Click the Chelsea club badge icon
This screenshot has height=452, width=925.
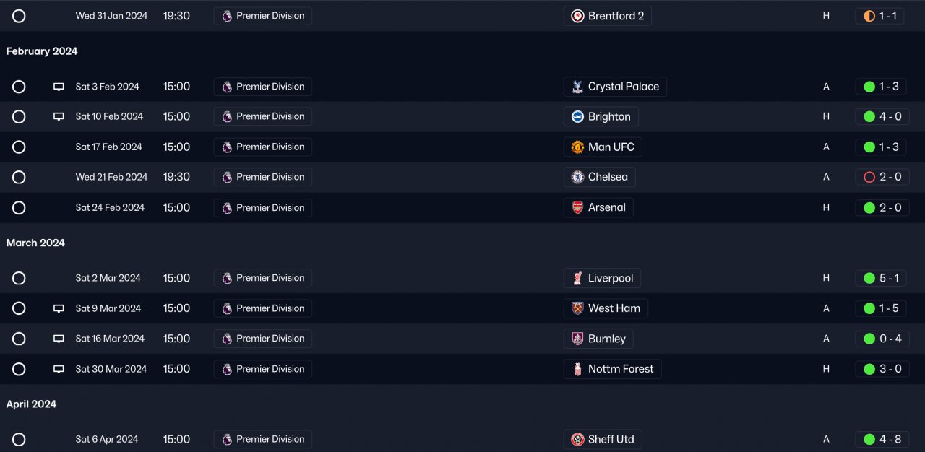coord(577,177)
